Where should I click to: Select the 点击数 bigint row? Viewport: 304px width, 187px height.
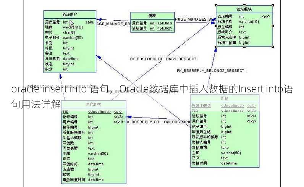(81, 169)
